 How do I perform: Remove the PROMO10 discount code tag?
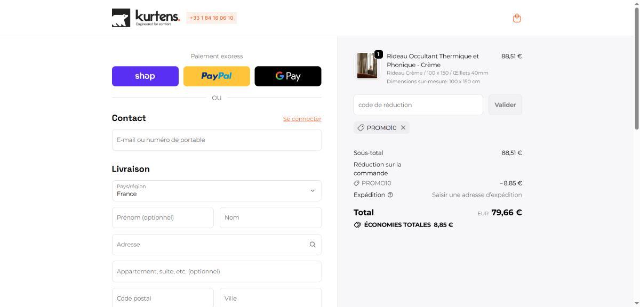(403, 128)
